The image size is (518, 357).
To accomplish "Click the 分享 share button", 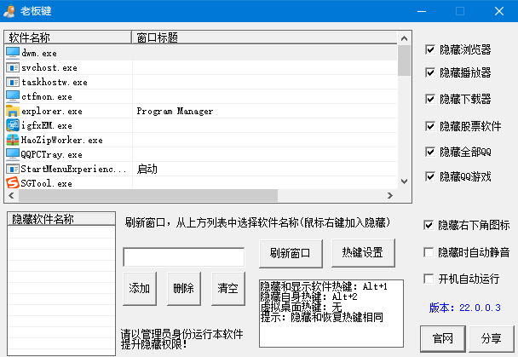I will tap(492, 339).
